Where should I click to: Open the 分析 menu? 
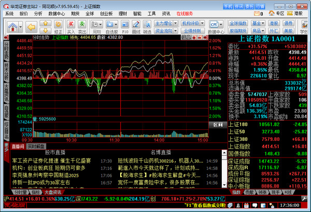pos(38,14)
